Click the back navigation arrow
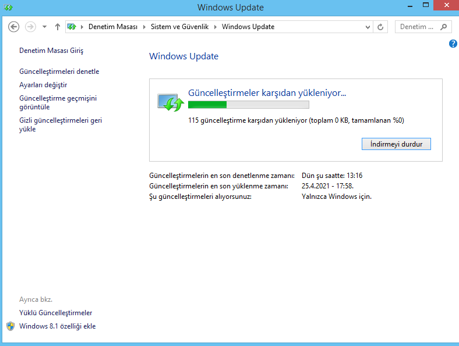 coord(13,27)
